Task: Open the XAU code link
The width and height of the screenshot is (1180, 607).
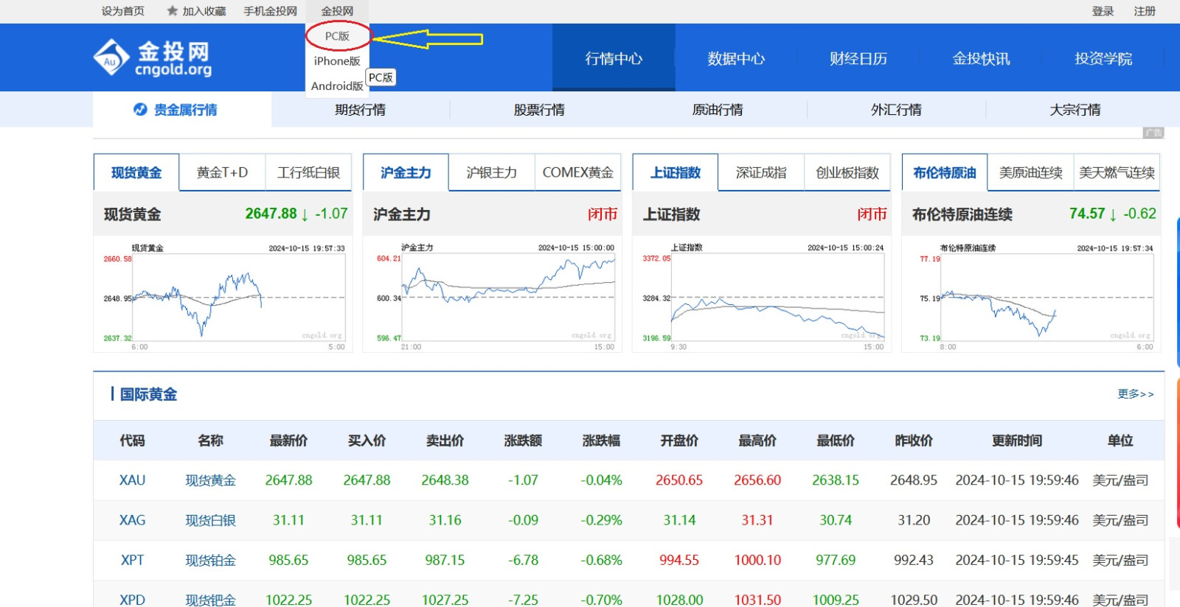Action: coord(132,480)
